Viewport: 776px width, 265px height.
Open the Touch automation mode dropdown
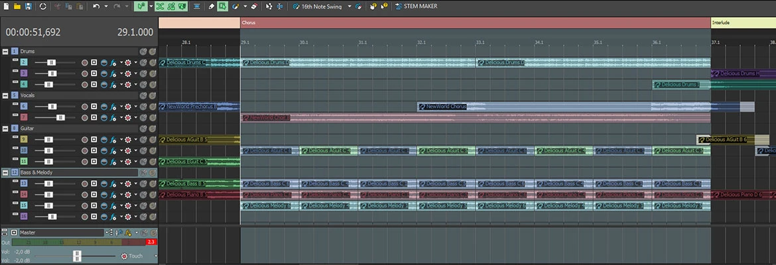coord(156,256)
